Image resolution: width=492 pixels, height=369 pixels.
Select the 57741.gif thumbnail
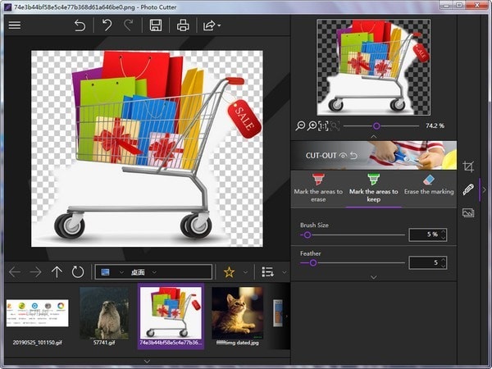coord(103,312)
